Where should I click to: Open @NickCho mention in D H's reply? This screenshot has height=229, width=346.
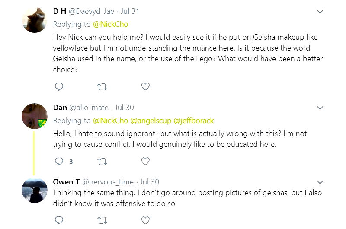click(111, 24)
